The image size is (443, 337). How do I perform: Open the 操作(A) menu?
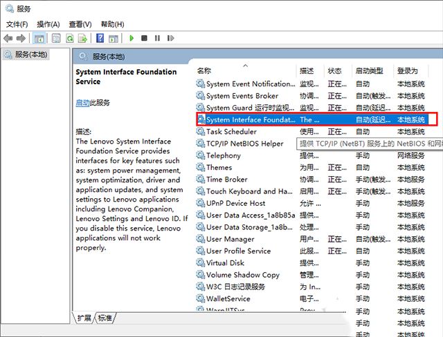click(48, 24)
